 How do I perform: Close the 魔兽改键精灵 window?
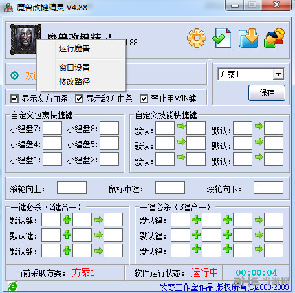point(276,5)
